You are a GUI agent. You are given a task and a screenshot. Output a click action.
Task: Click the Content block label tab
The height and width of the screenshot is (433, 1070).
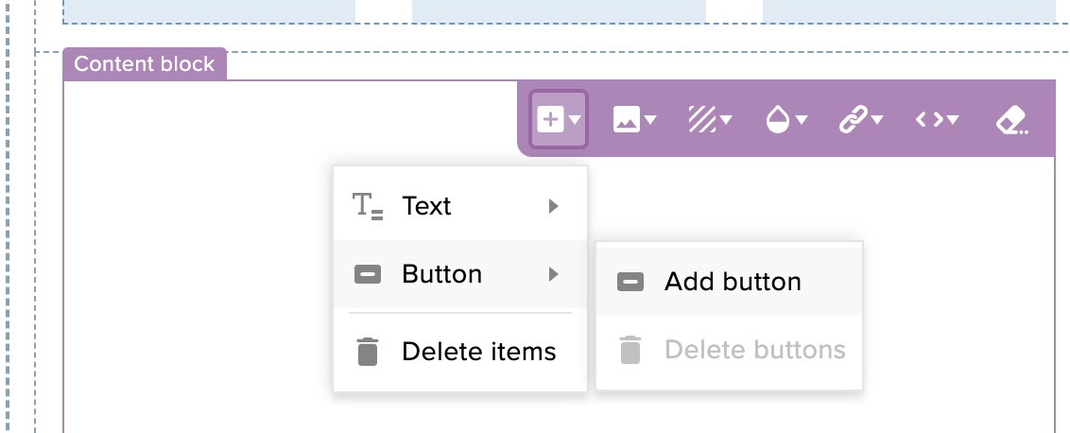pyautogui.click(x=145, y=63)
